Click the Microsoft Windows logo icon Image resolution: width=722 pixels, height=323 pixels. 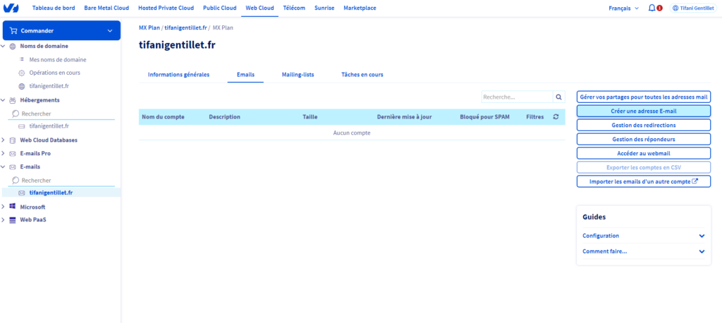(x=12, y=207)
